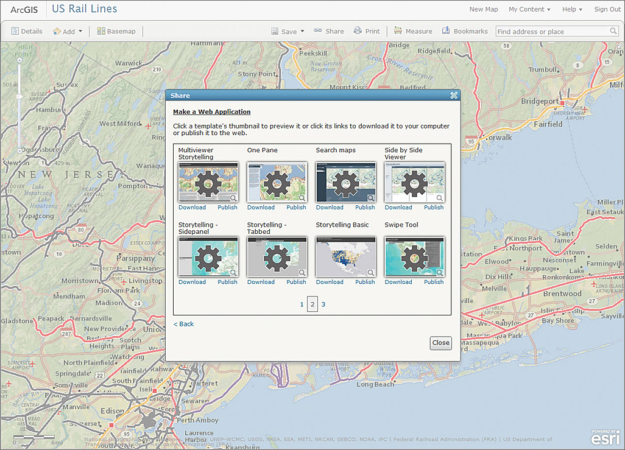625x450 pixels.
Task: Publish the Multiviewer Storytelling template
Action: pos(228,207)
